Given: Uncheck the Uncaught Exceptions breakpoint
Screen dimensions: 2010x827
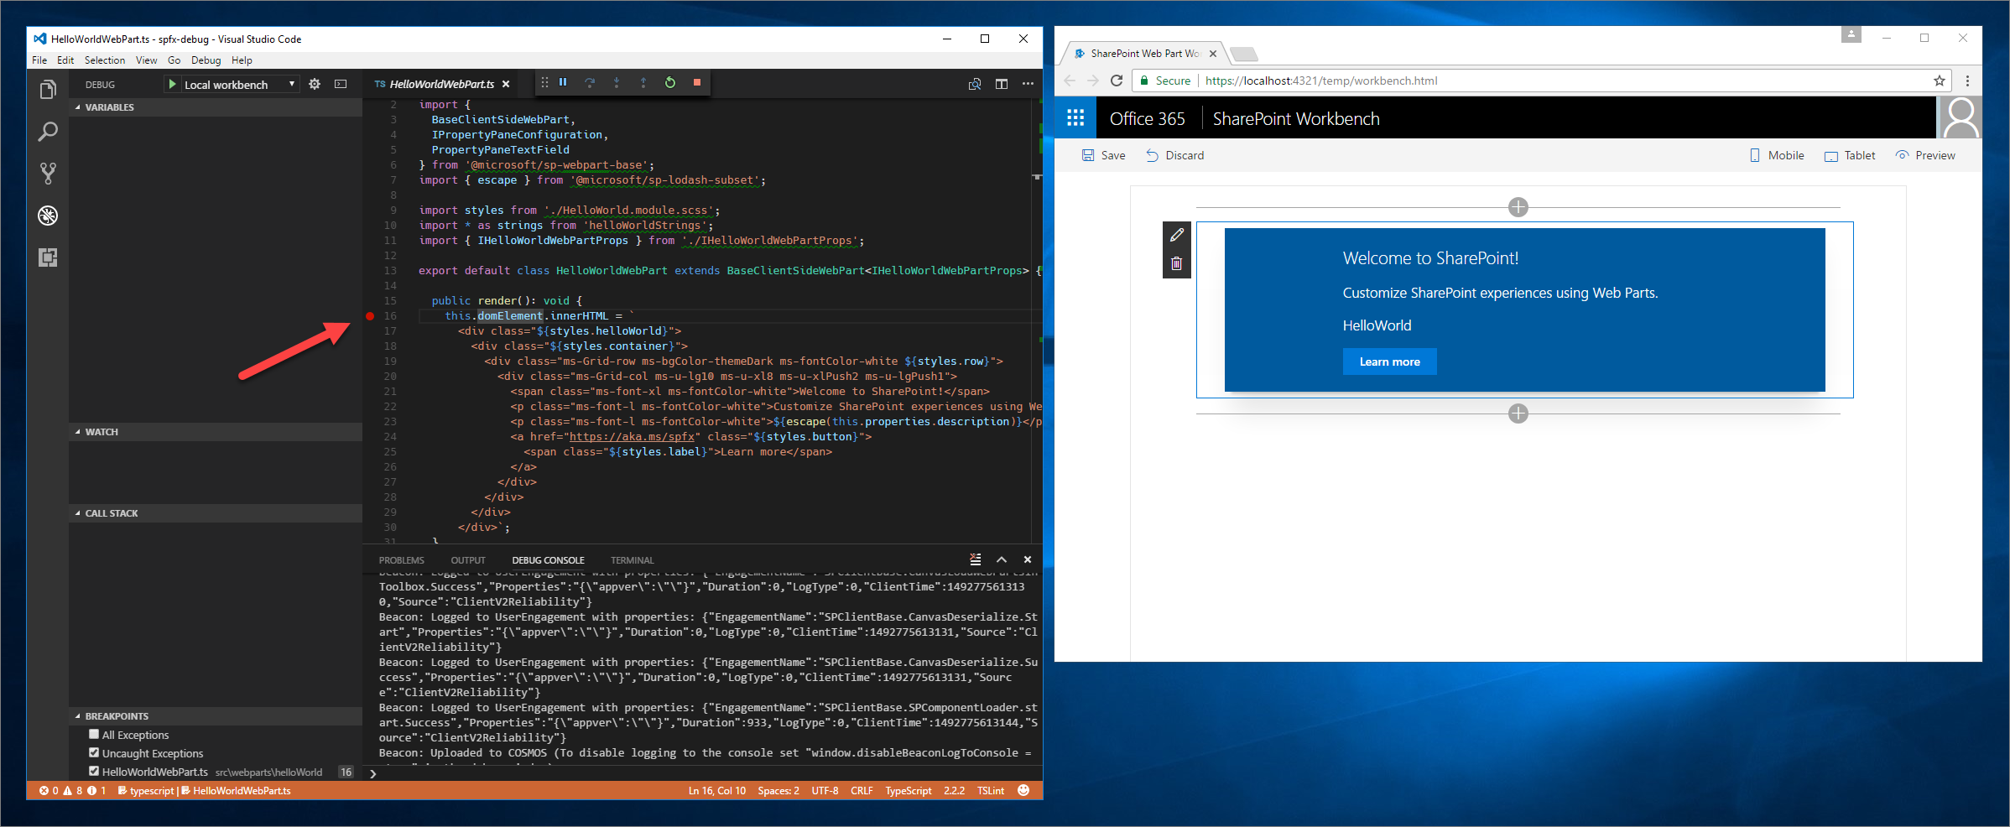Looking at the screenshot, I should tap(94, 753).
